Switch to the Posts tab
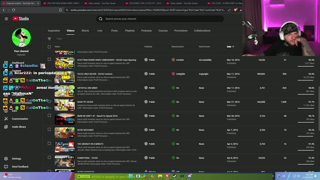 click(x=114, y=30)
